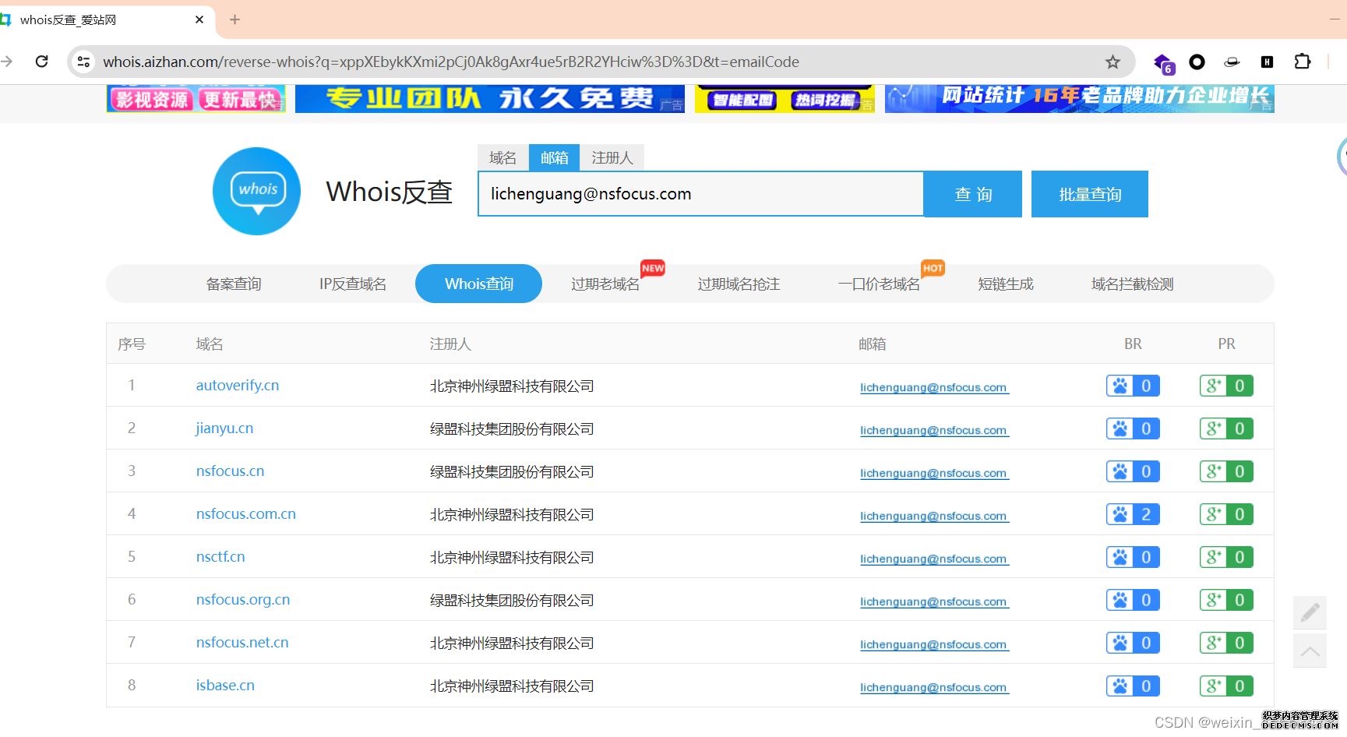Click the email search input field
1347x737 pixels.
[x=700, y=194]
